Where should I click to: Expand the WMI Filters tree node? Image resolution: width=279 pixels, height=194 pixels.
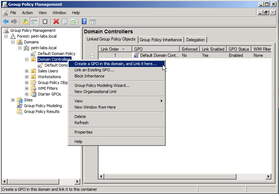pyautogui.click(x=27, y=88)
